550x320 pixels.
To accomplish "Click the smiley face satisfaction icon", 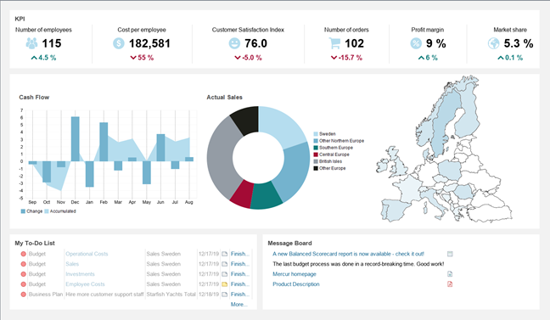I will 234,43.
